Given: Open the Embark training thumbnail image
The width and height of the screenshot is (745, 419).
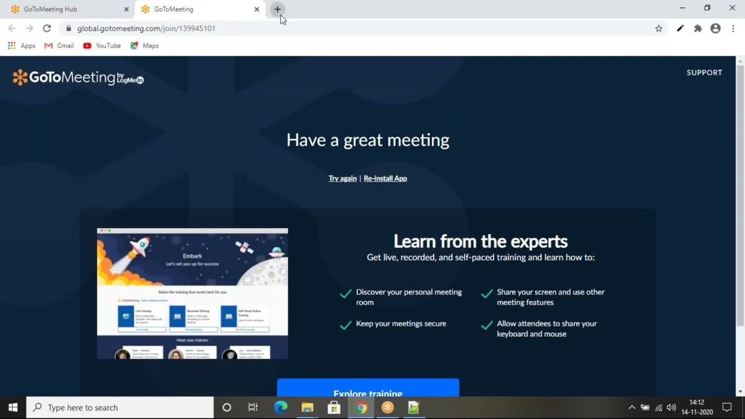Looking at the screenshot, I should (x=192, y=293).
